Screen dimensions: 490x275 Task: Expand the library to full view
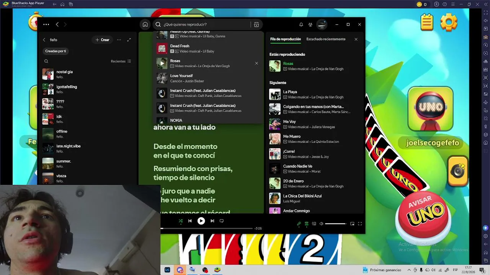tap(129, 40)
